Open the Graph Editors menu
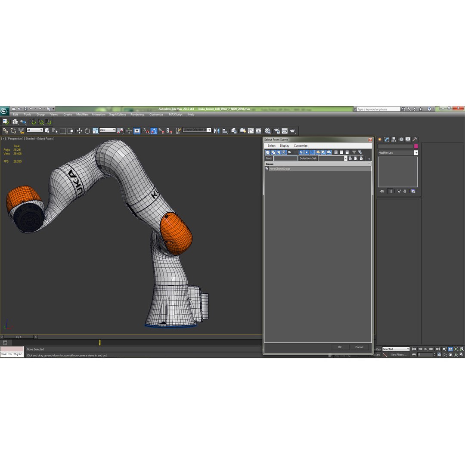The image size is (465, 465). (117, 115)
